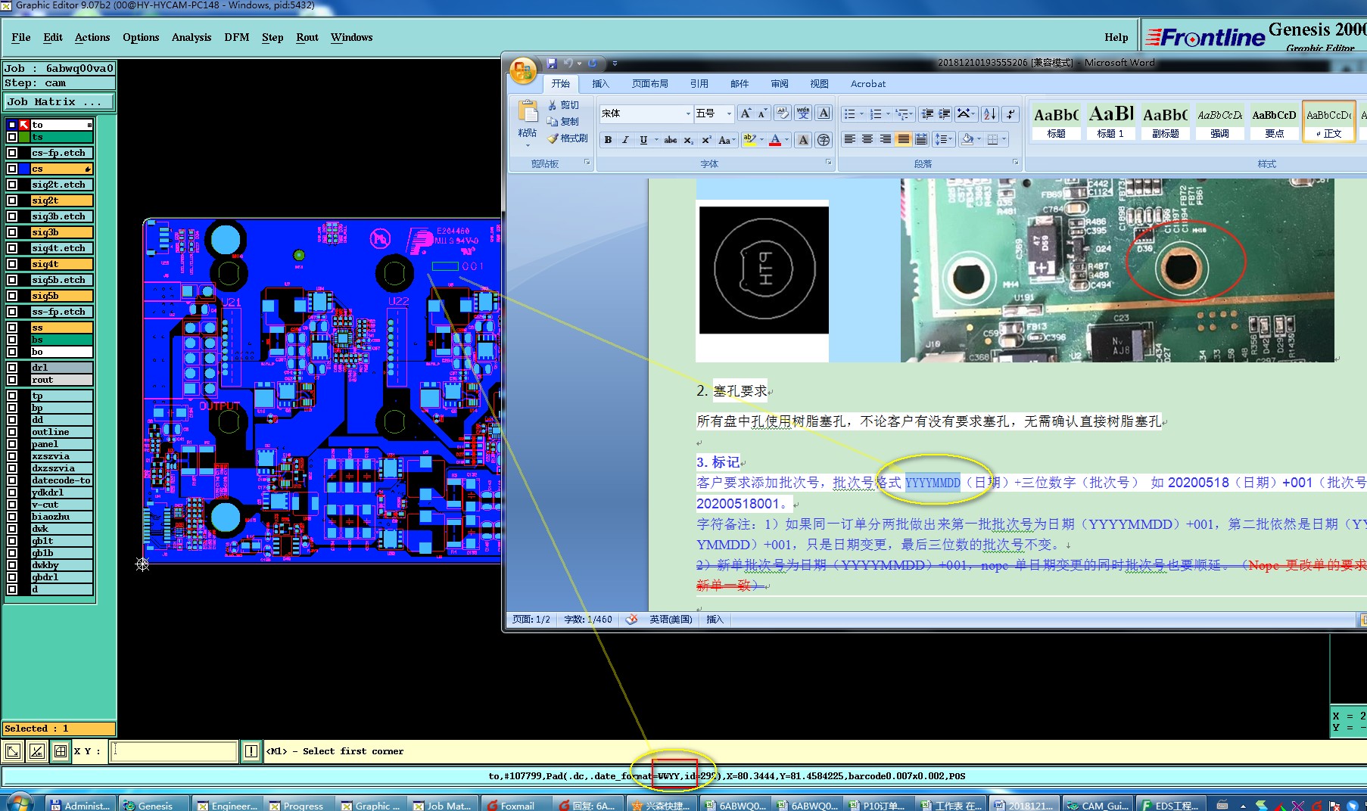
Task: Expand the underline style dropdown arrow
Action: click(x=656, y=140)
